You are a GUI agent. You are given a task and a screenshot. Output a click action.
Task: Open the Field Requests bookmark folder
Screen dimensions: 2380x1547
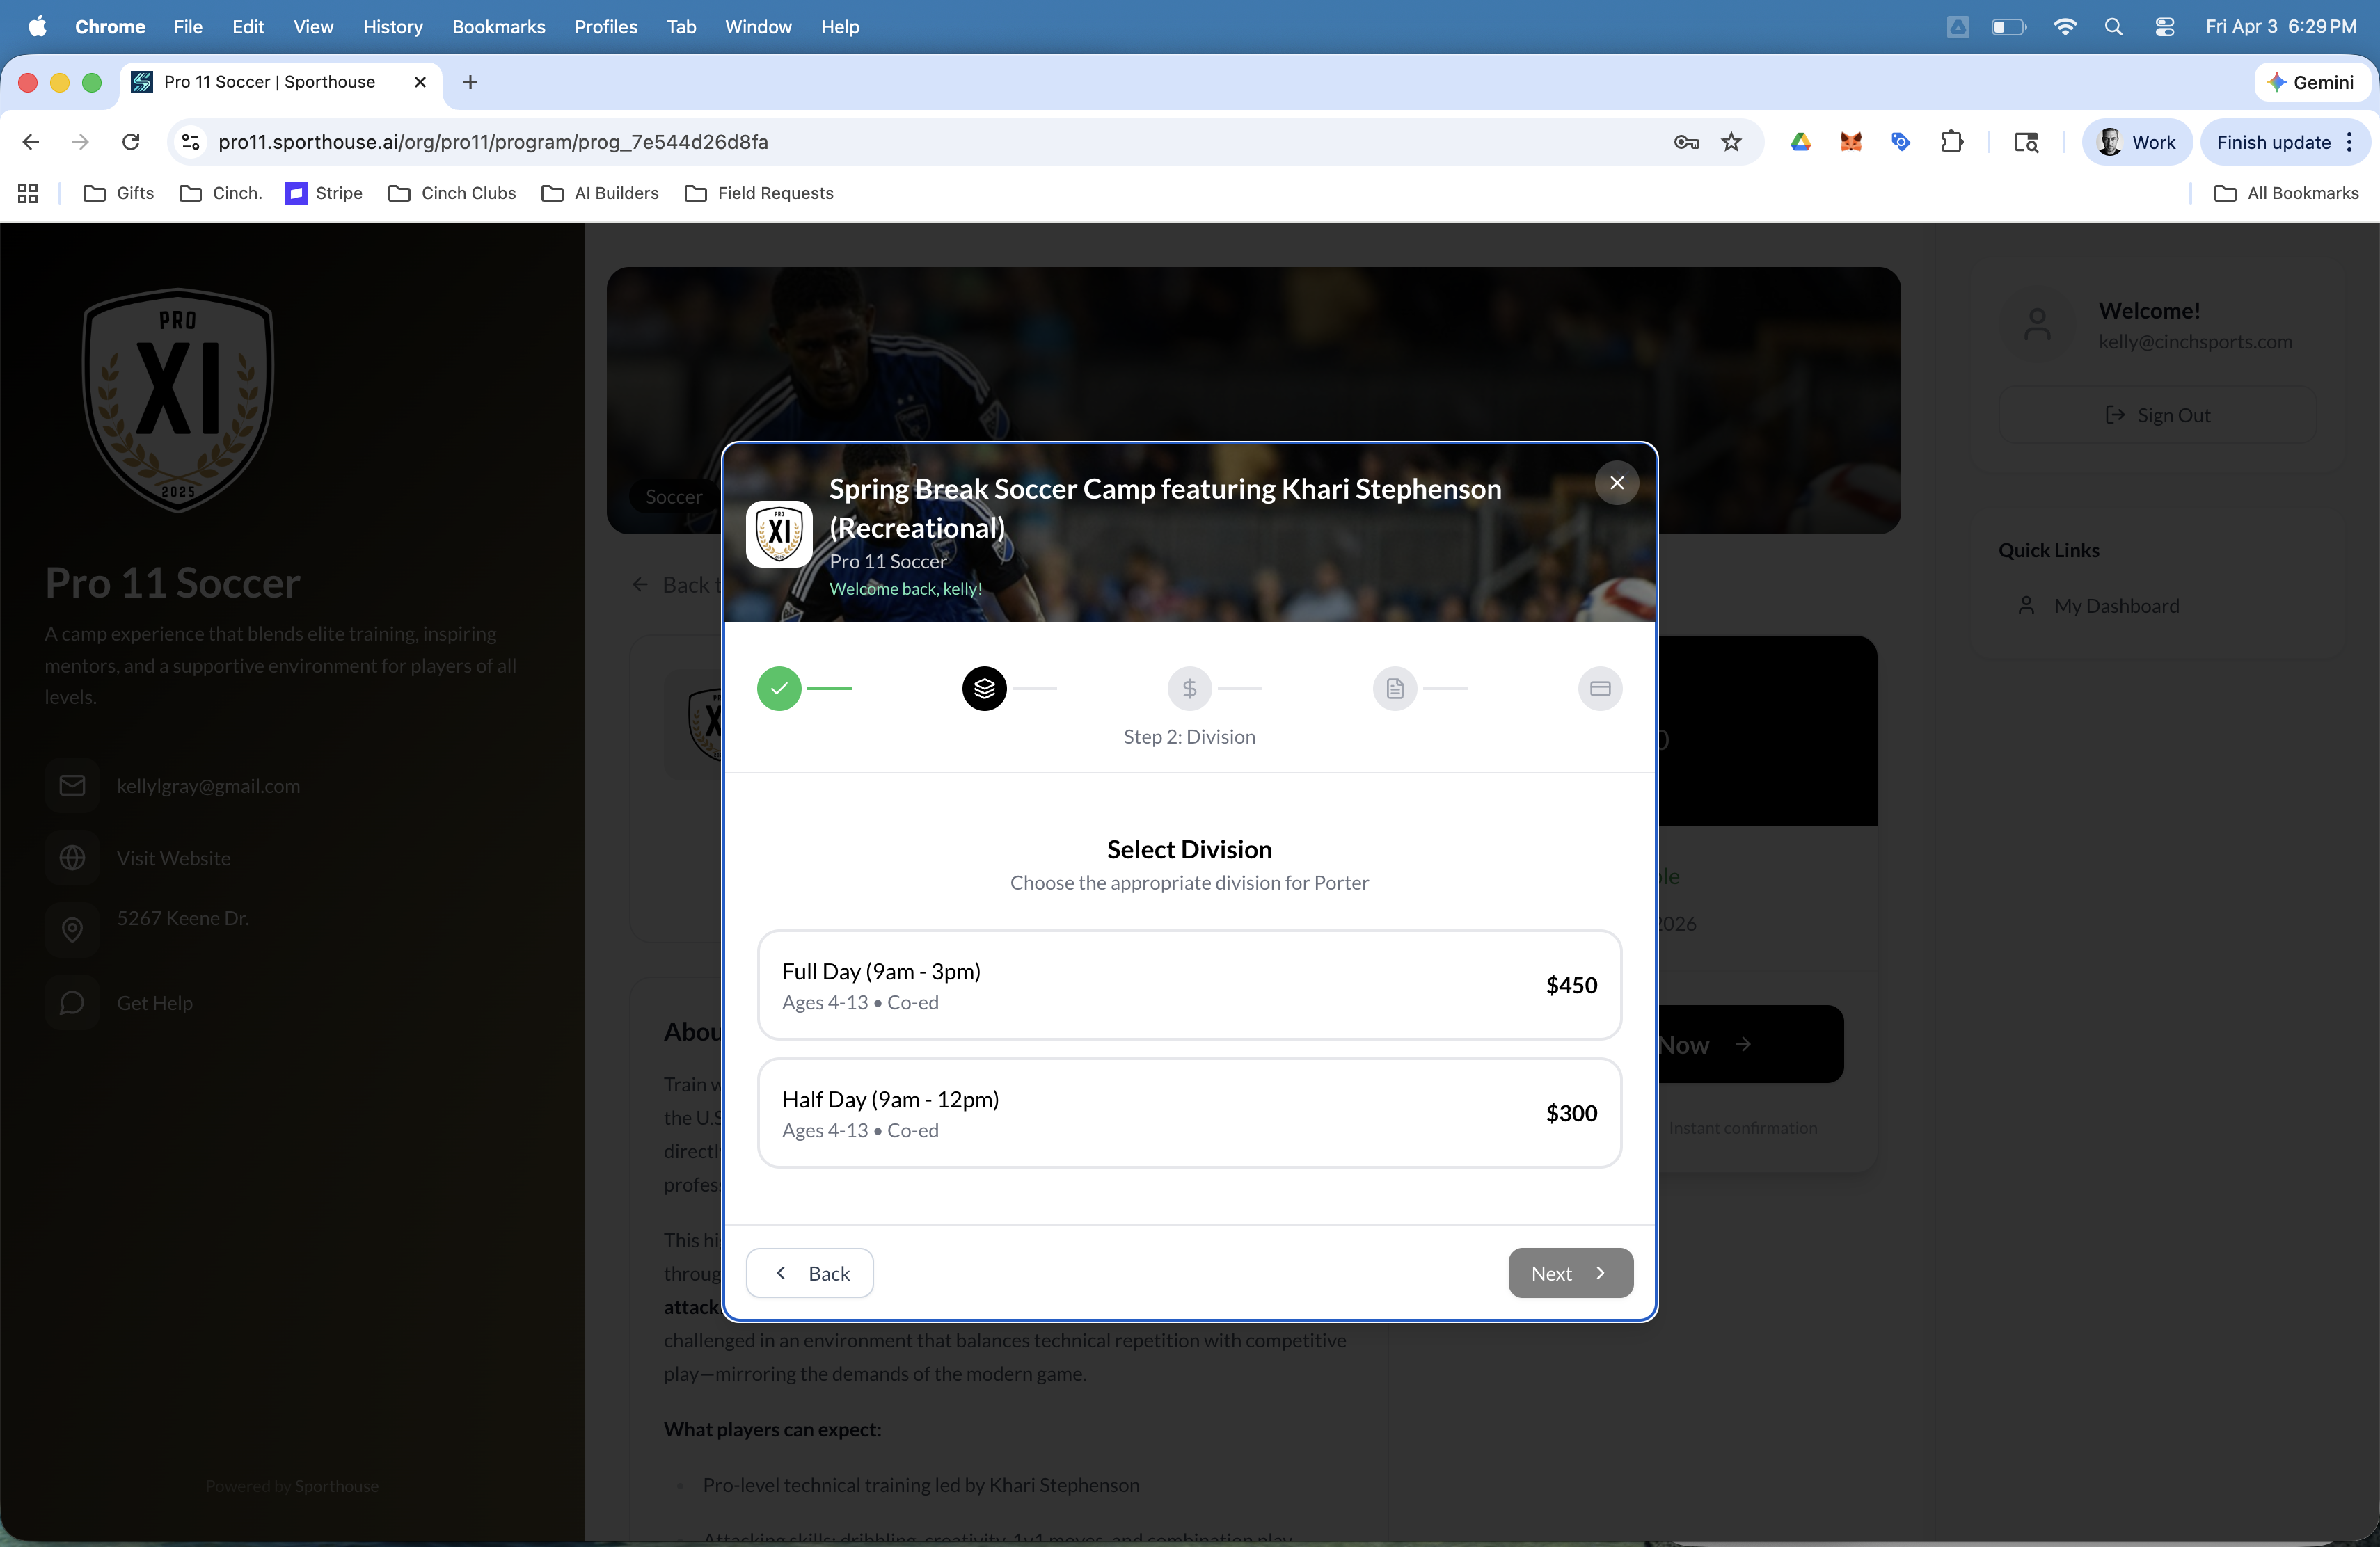click(759, 193)
